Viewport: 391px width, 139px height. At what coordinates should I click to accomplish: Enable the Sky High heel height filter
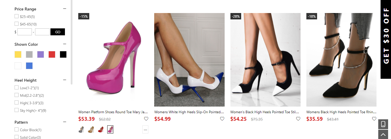click(17, 110)
